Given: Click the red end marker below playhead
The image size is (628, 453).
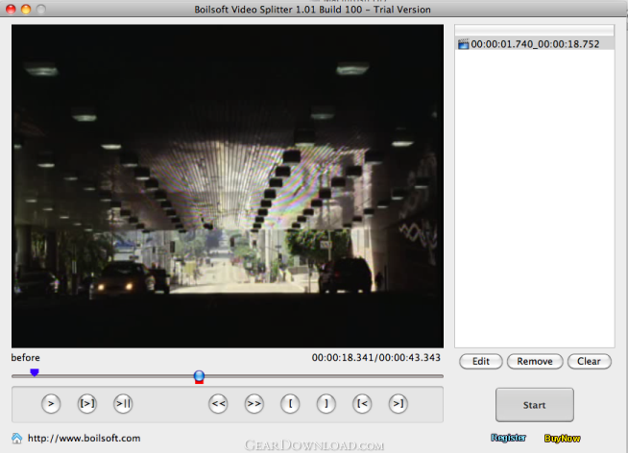Looking at the screenshot, I should coord(199,382).
